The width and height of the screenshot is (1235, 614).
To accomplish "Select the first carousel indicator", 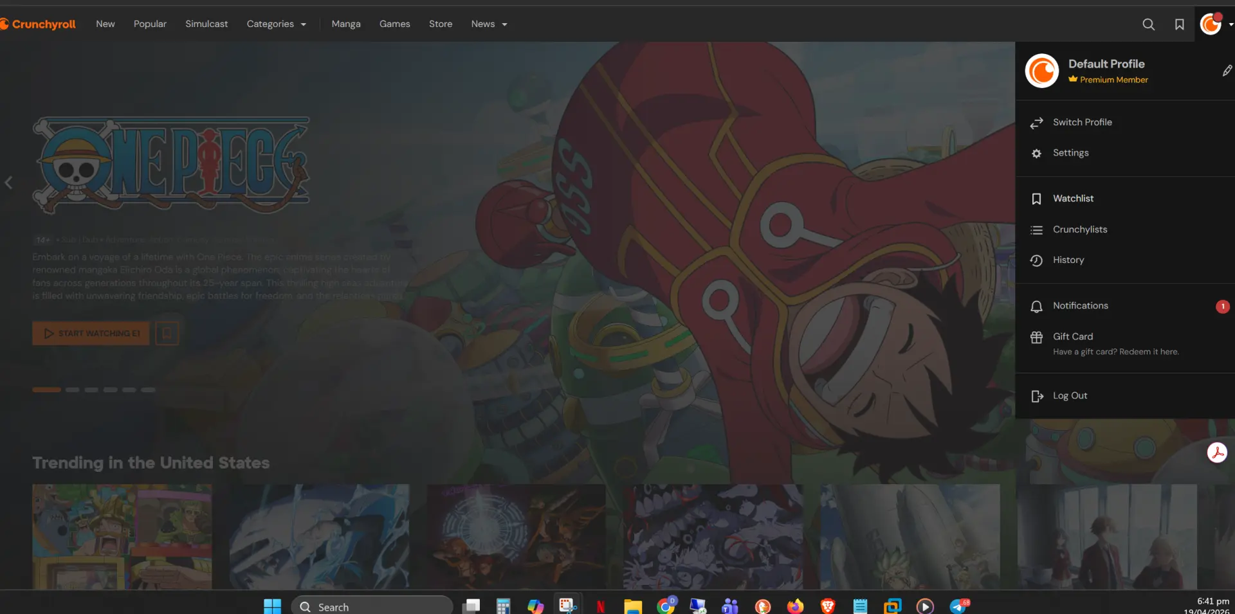I will (47, 390).
